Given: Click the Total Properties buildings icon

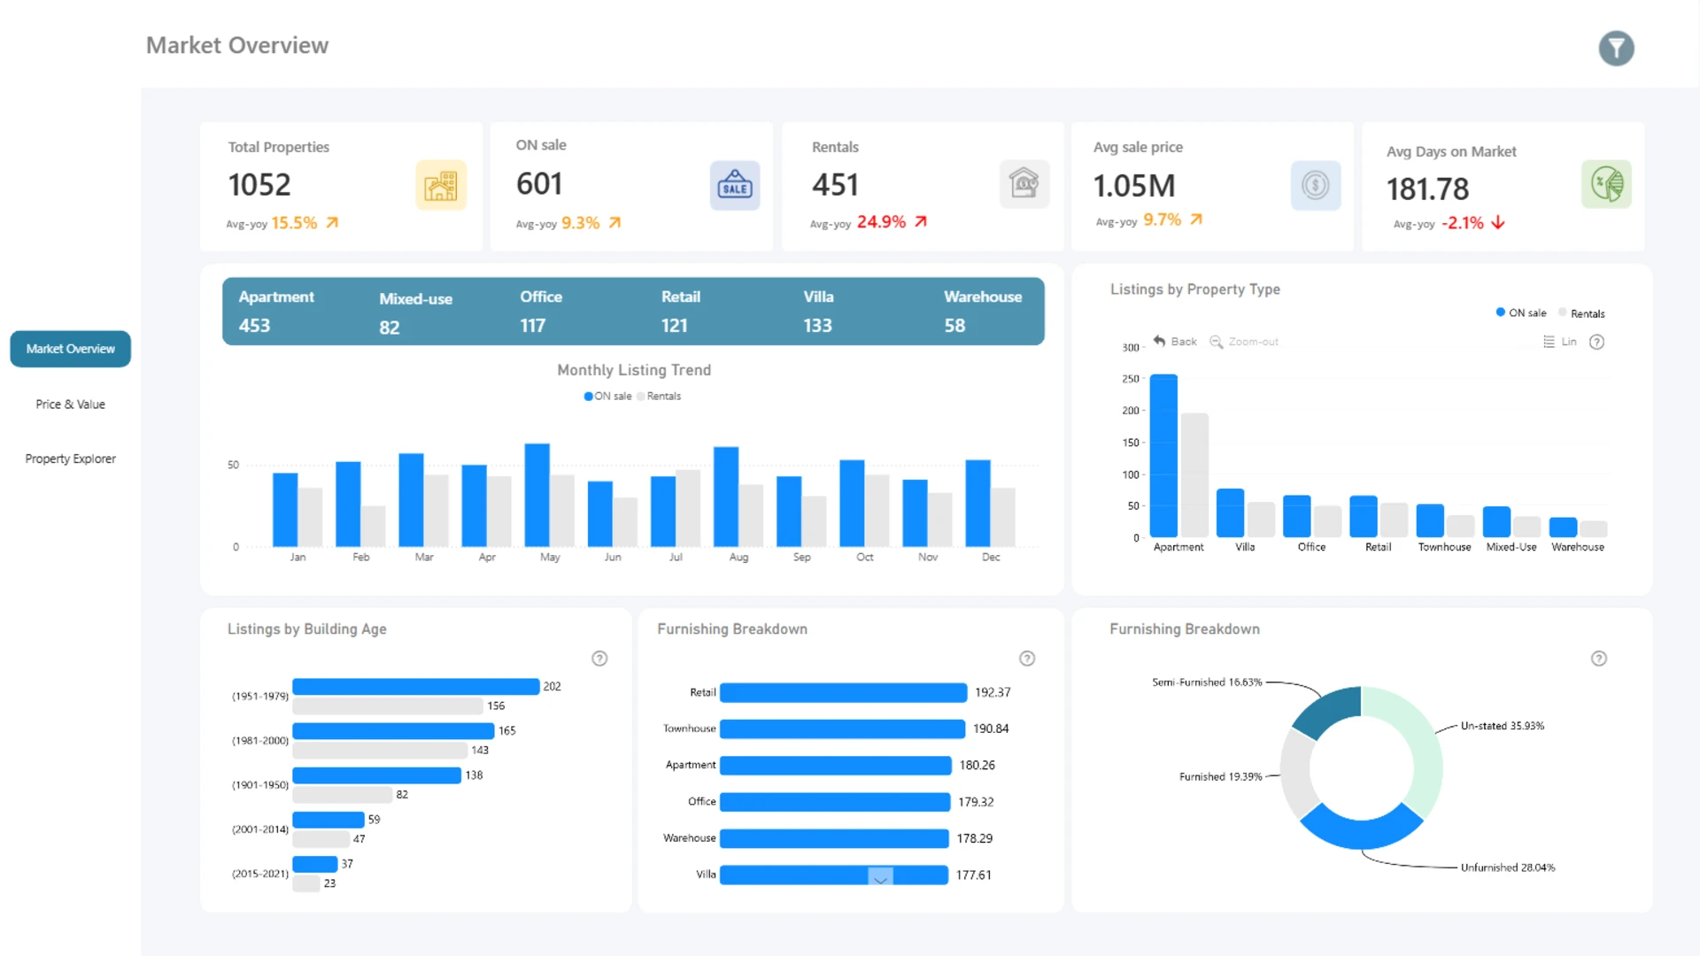Looking at the screenshot, I should [x=441, y=185].
